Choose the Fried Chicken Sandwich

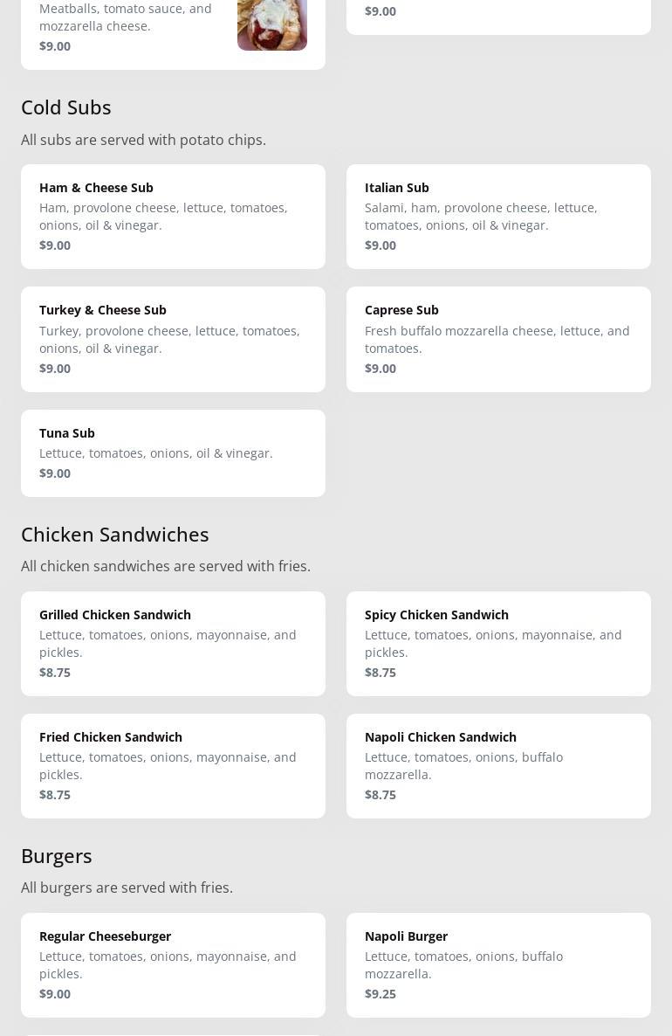tap(173, 765)
